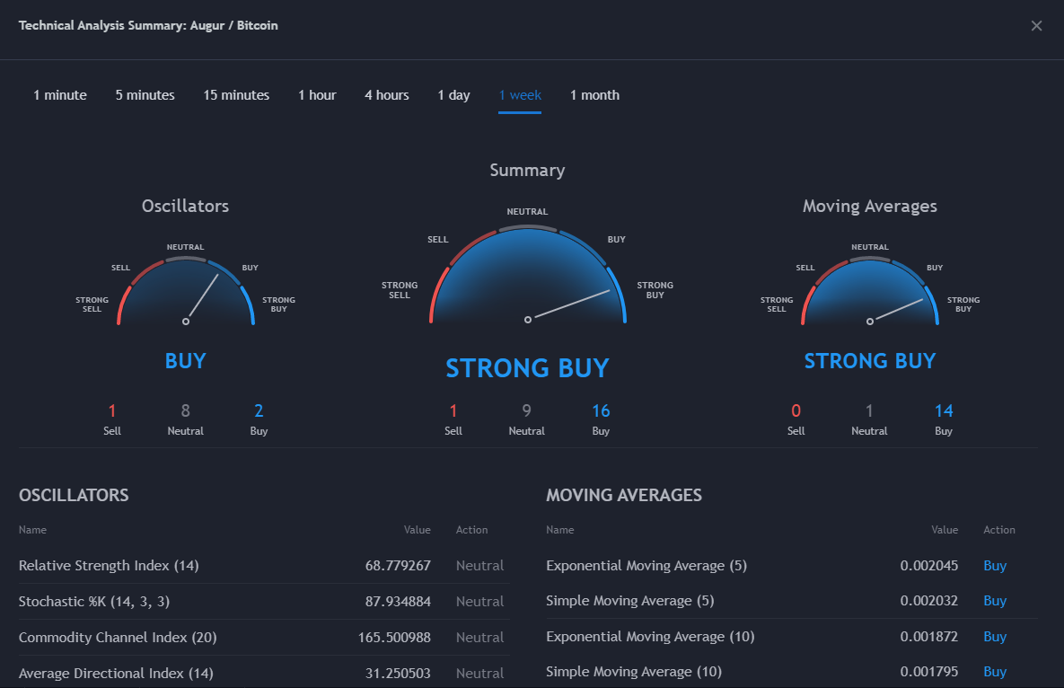Click Summary neutral count 9

[x=526, y=410]
